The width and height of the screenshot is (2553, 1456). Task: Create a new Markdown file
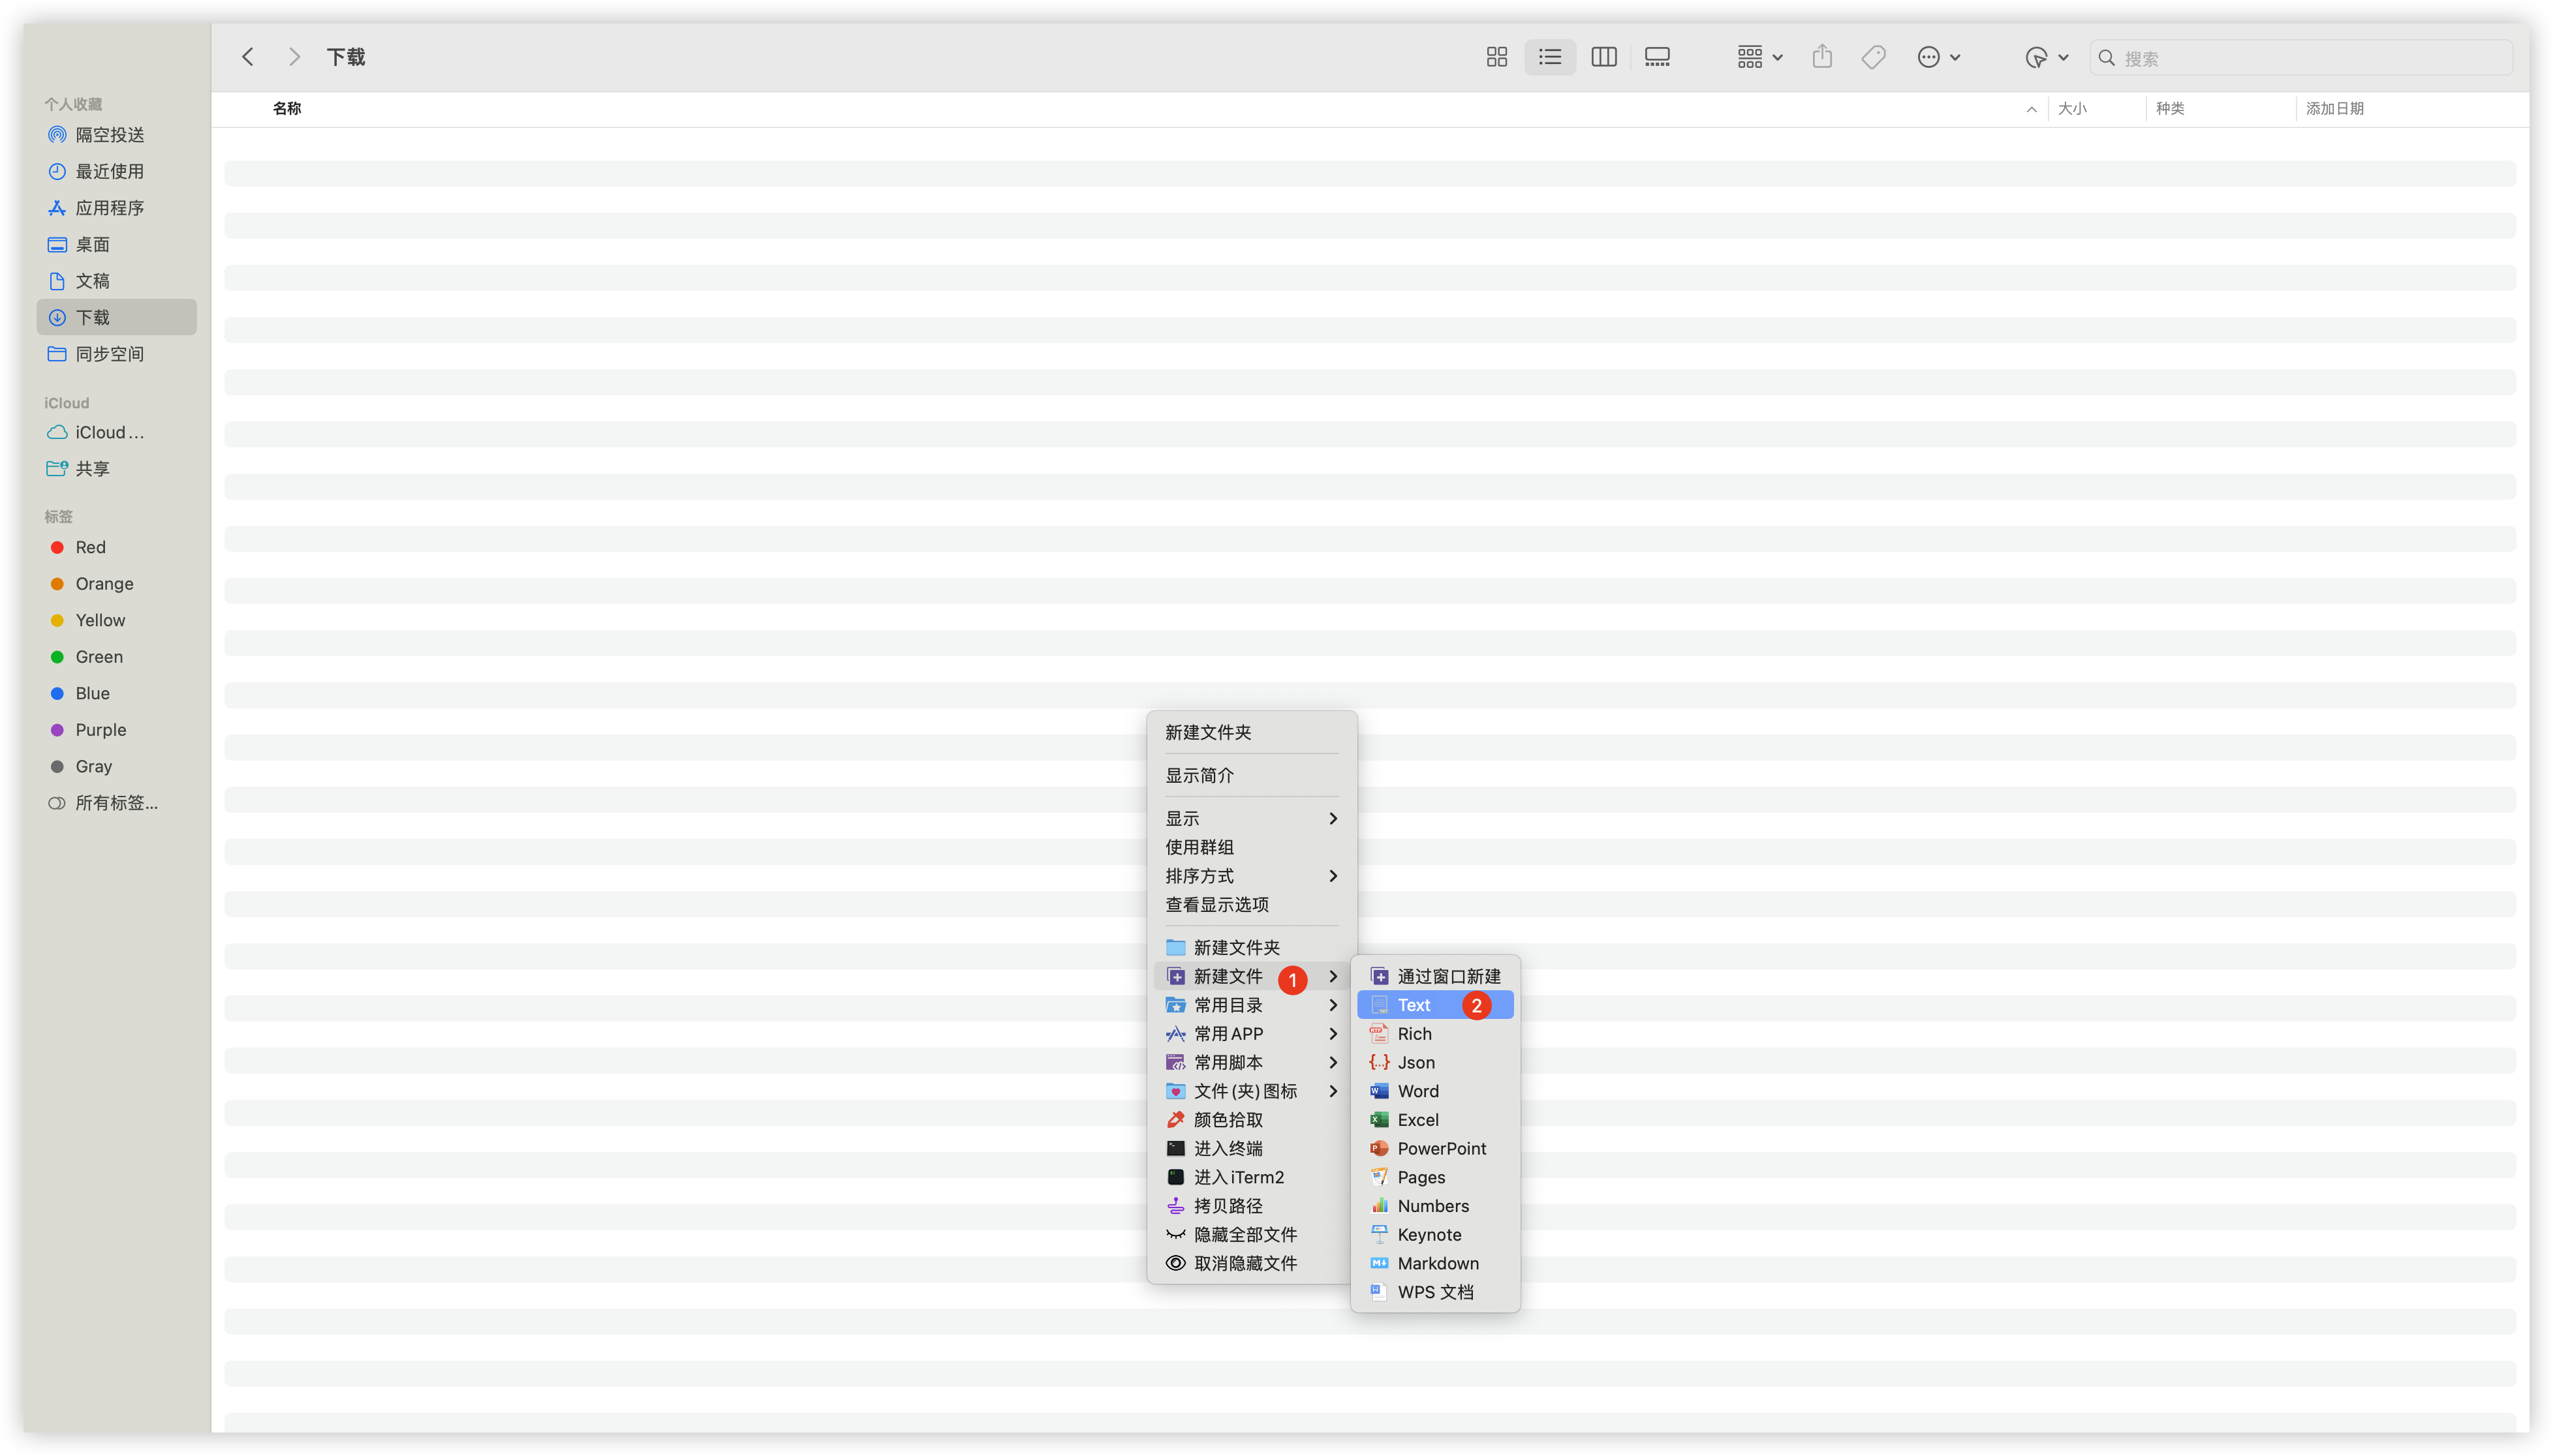(1438, 1263)
